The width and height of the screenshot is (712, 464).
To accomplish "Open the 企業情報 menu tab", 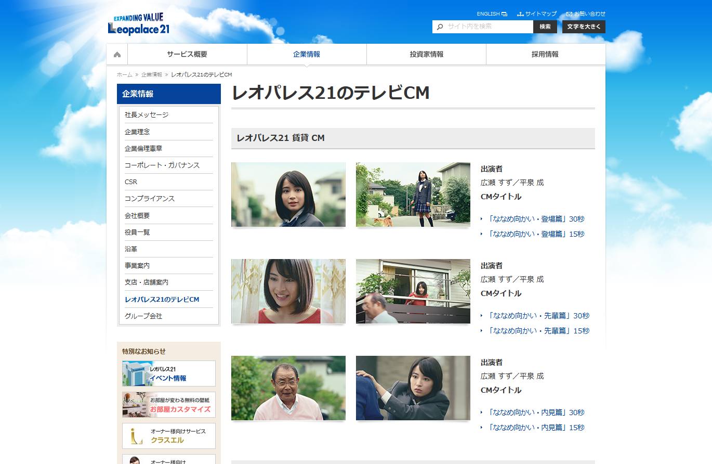I will click(x=307, y=54).
